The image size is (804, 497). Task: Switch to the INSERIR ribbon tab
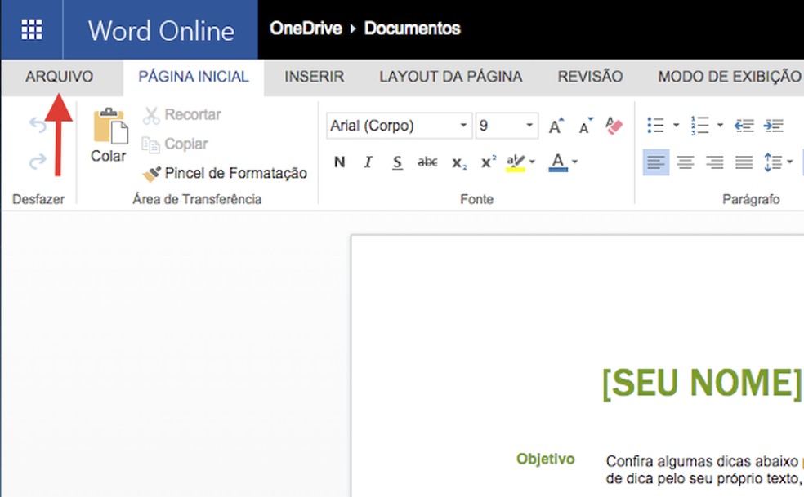pos(313,76)
